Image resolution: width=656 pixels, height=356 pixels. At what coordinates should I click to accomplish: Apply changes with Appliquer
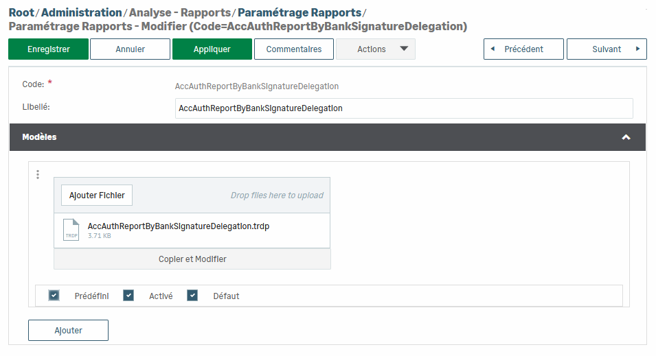[x=212, y=49]
